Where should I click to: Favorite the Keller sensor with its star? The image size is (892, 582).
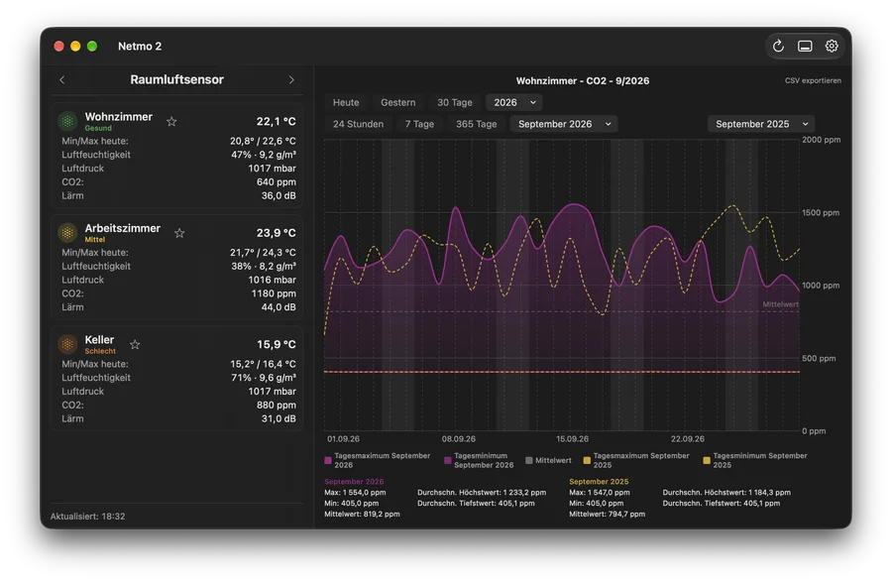click(x=135, y=344)
